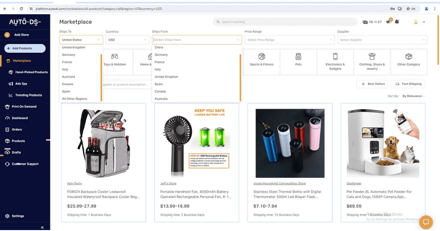Click the Ships To list scrollbar
The width and height of the screenshot is (440, 231).
101,78
